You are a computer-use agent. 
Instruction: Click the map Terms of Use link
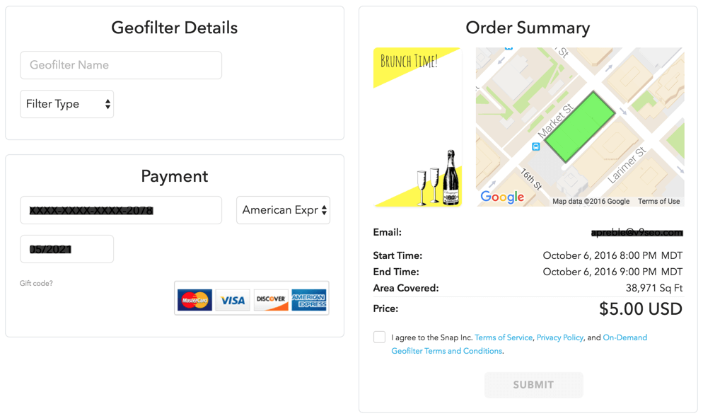(x=658, y=202)
